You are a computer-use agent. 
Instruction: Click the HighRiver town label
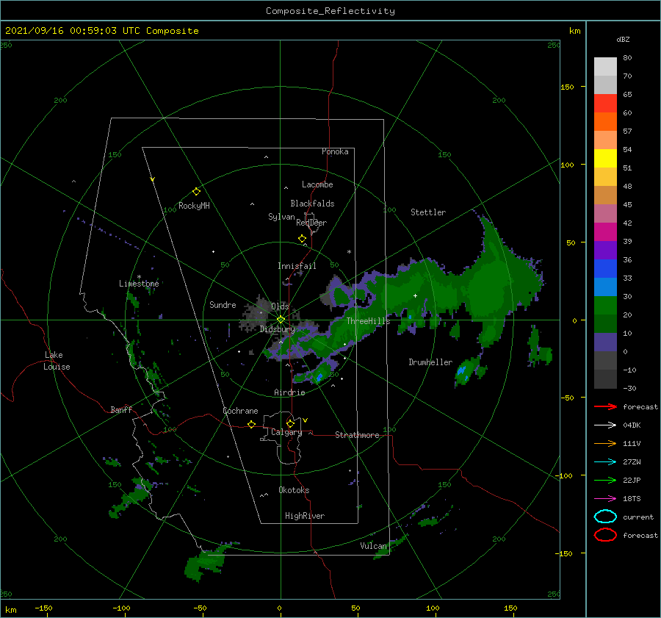tap(305, 516)
